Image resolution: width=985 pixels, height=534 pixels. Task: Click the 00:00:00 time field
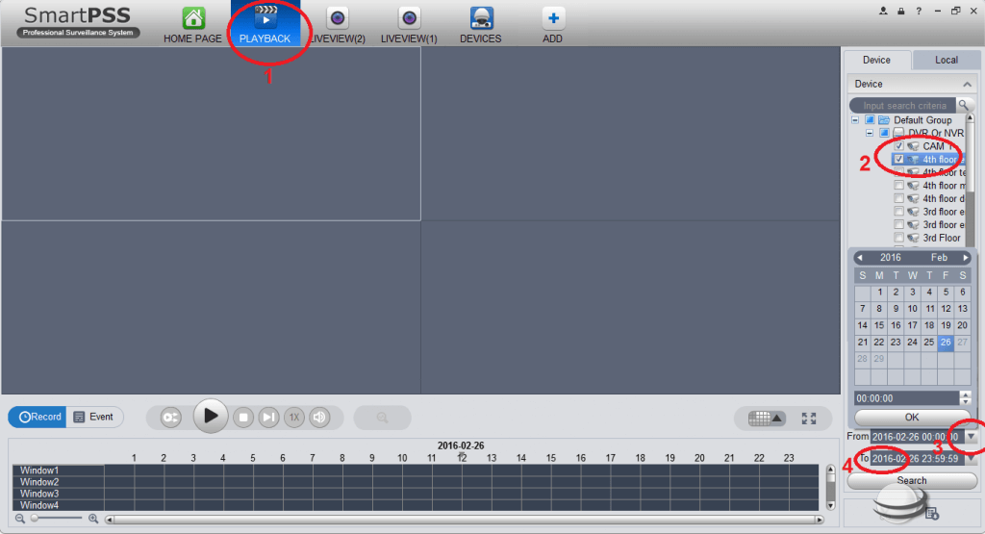[x=906, y=398]
